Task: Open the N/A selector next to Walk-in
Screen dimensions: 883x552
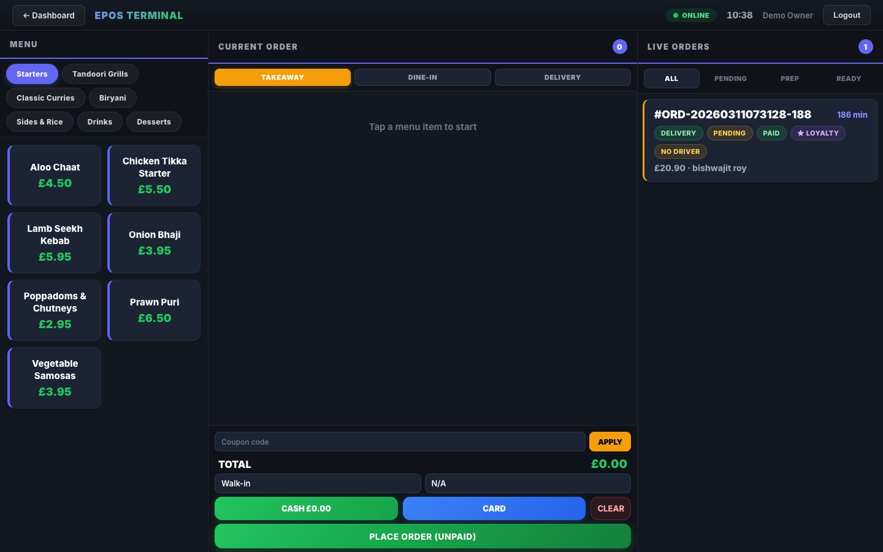Action: pos(528,483)
